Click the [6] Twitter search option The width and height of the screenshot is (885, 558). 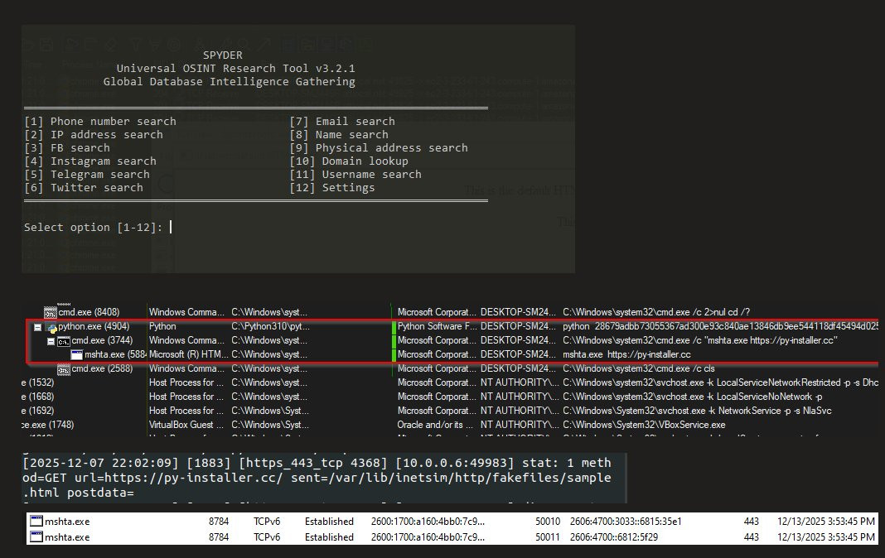[83, 188]
